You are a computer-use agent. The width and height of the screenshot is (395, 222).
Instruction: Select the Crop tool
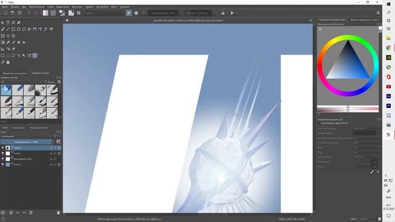point(14,36)
